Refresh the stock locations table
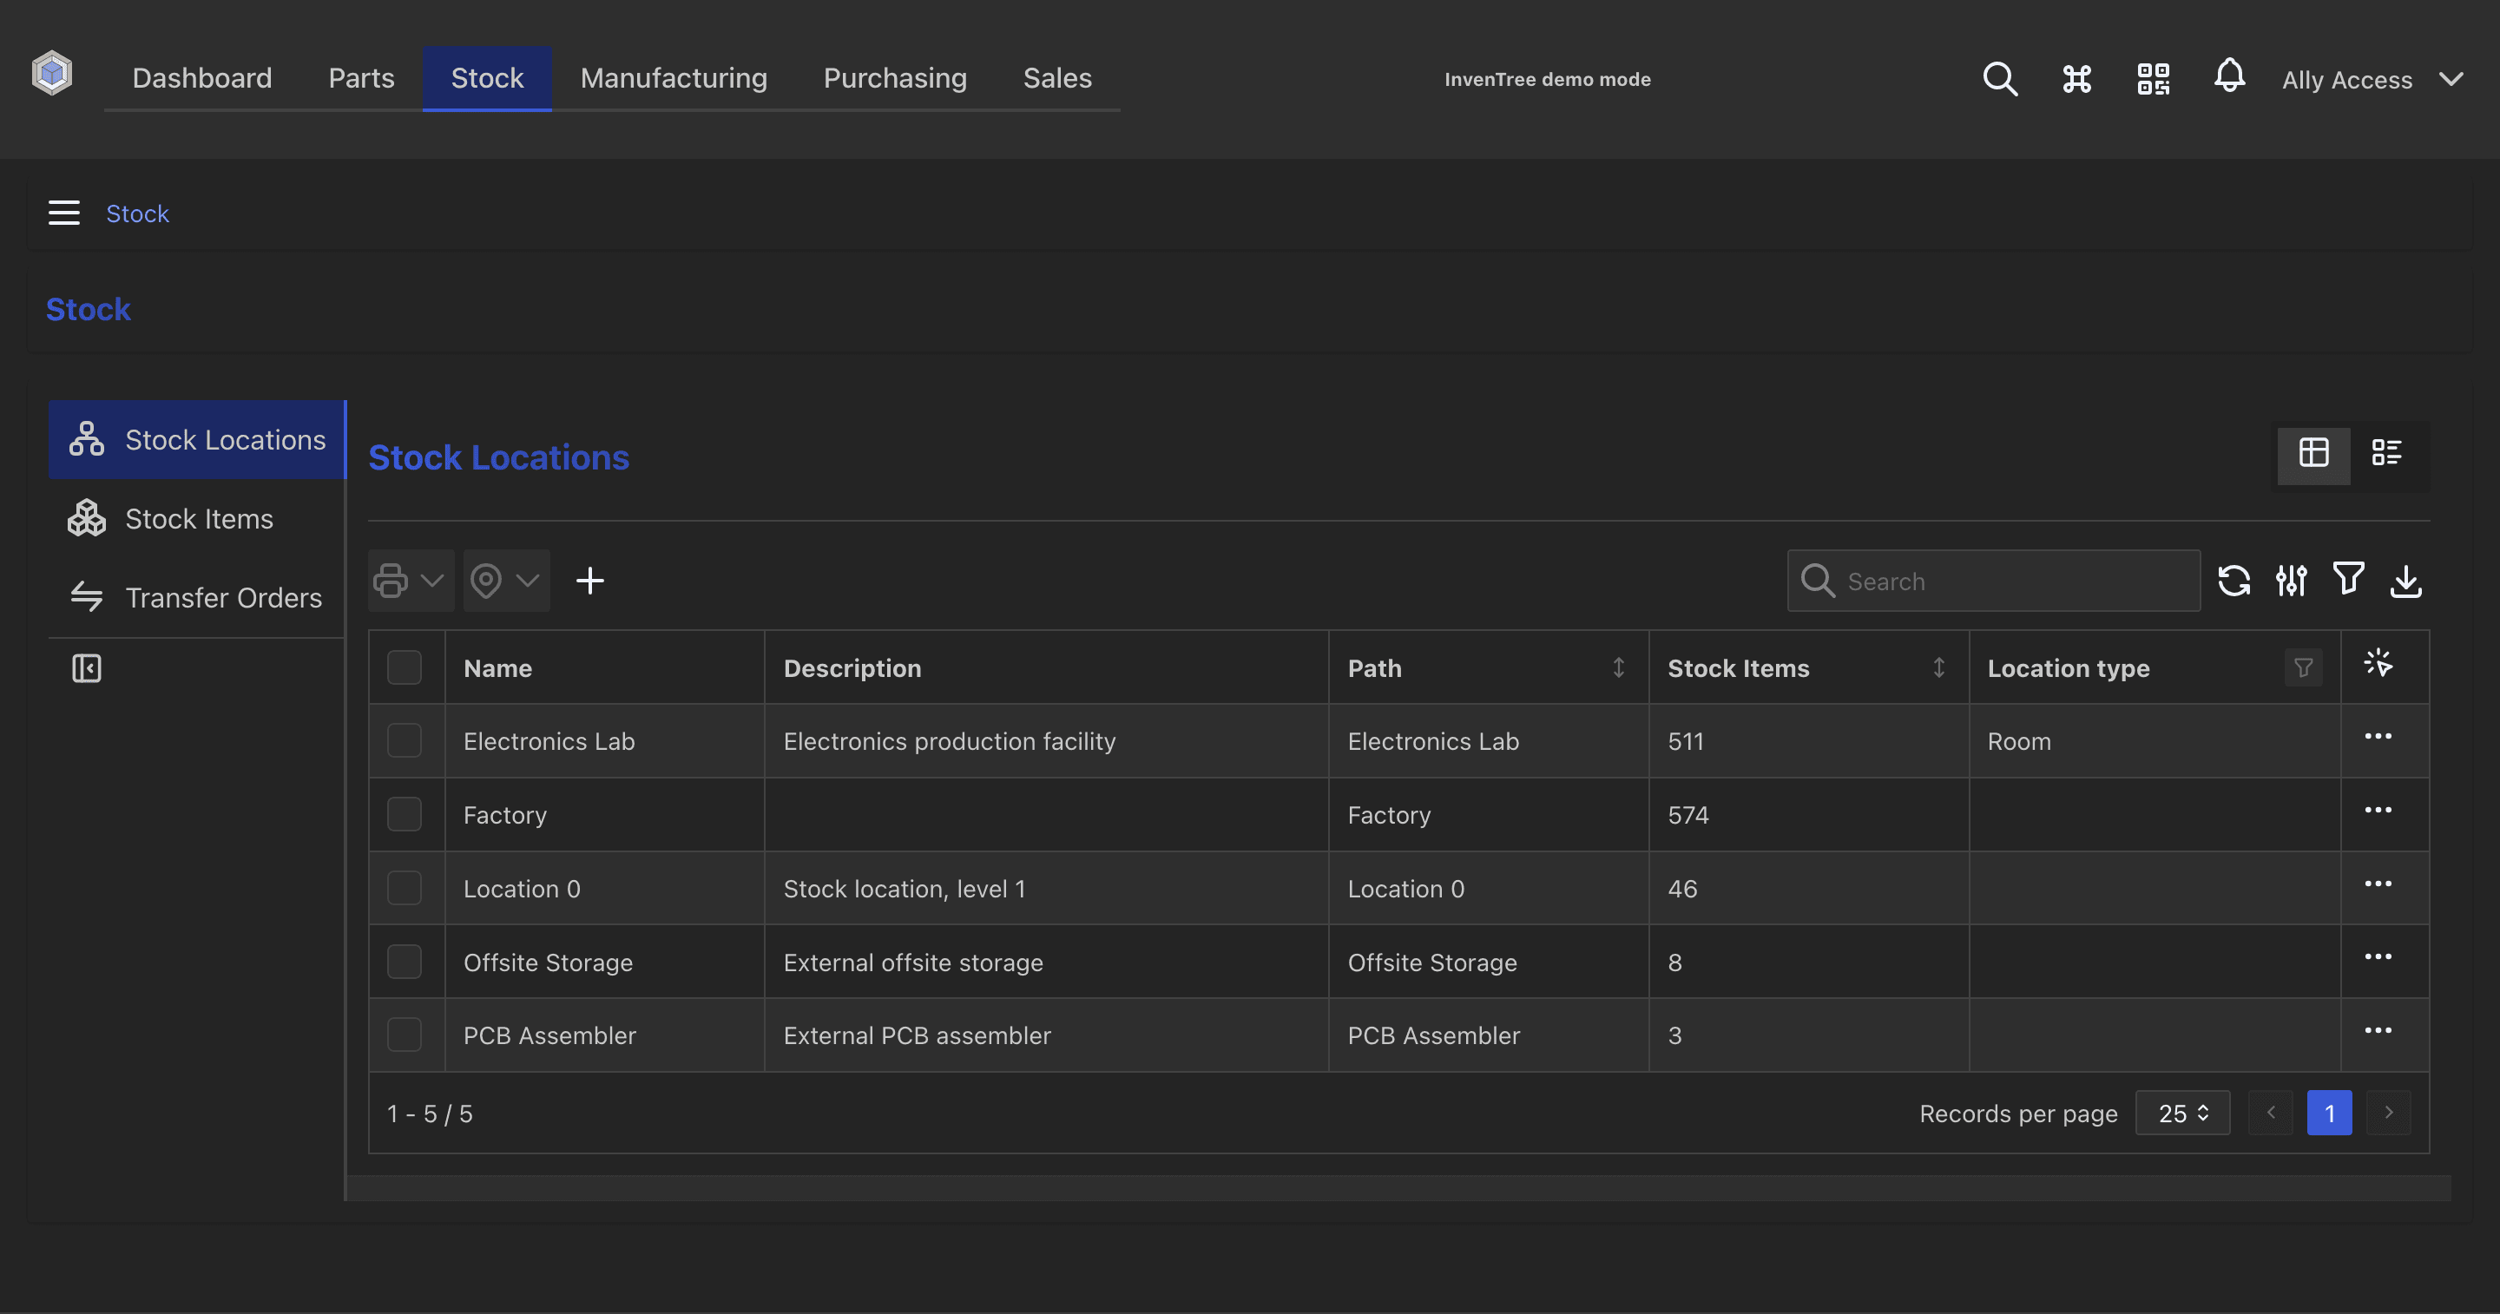Image resolution: width=2500 pixels, height=1314 pixels. (2234, 581)
